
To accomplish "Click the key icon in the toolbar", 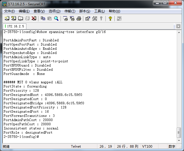I will click(101, 18).
